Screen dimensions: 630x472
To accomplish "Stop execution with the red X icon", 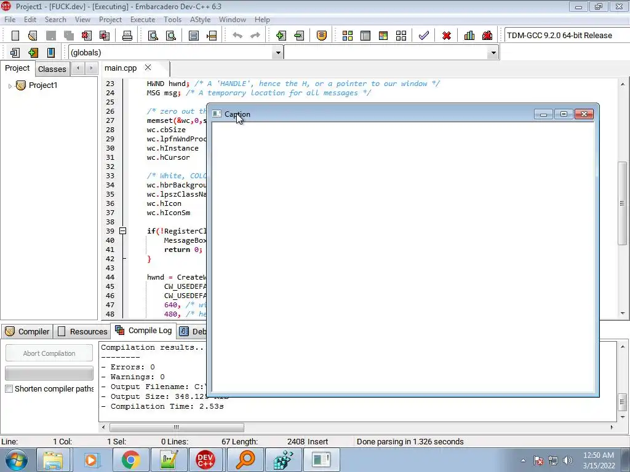I will coord(447,36).
